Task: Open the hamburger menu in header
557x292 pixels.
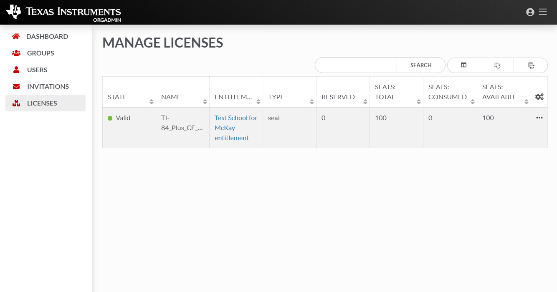Action: [x=543, y=12]
